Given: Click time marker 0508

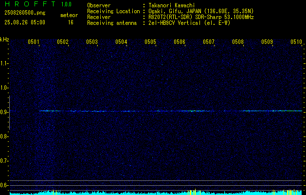Looking at the screenshot, I should 238,41.
